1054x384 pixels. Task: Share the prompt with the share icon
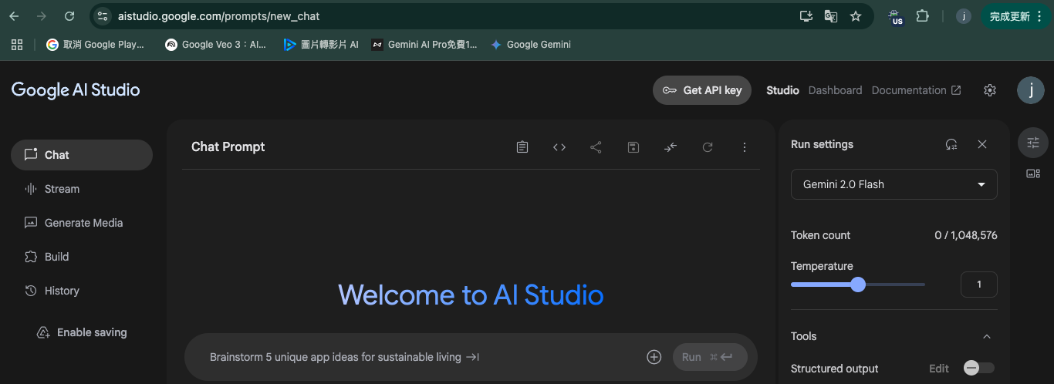(596, 147)
